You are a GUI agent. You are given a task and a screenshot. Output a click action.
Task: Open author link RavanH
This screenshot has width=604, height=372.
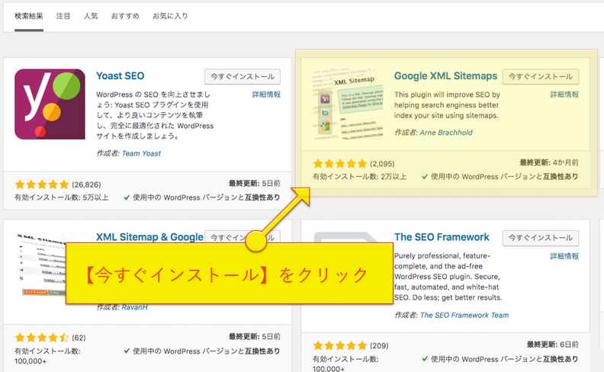click(134, 307)
